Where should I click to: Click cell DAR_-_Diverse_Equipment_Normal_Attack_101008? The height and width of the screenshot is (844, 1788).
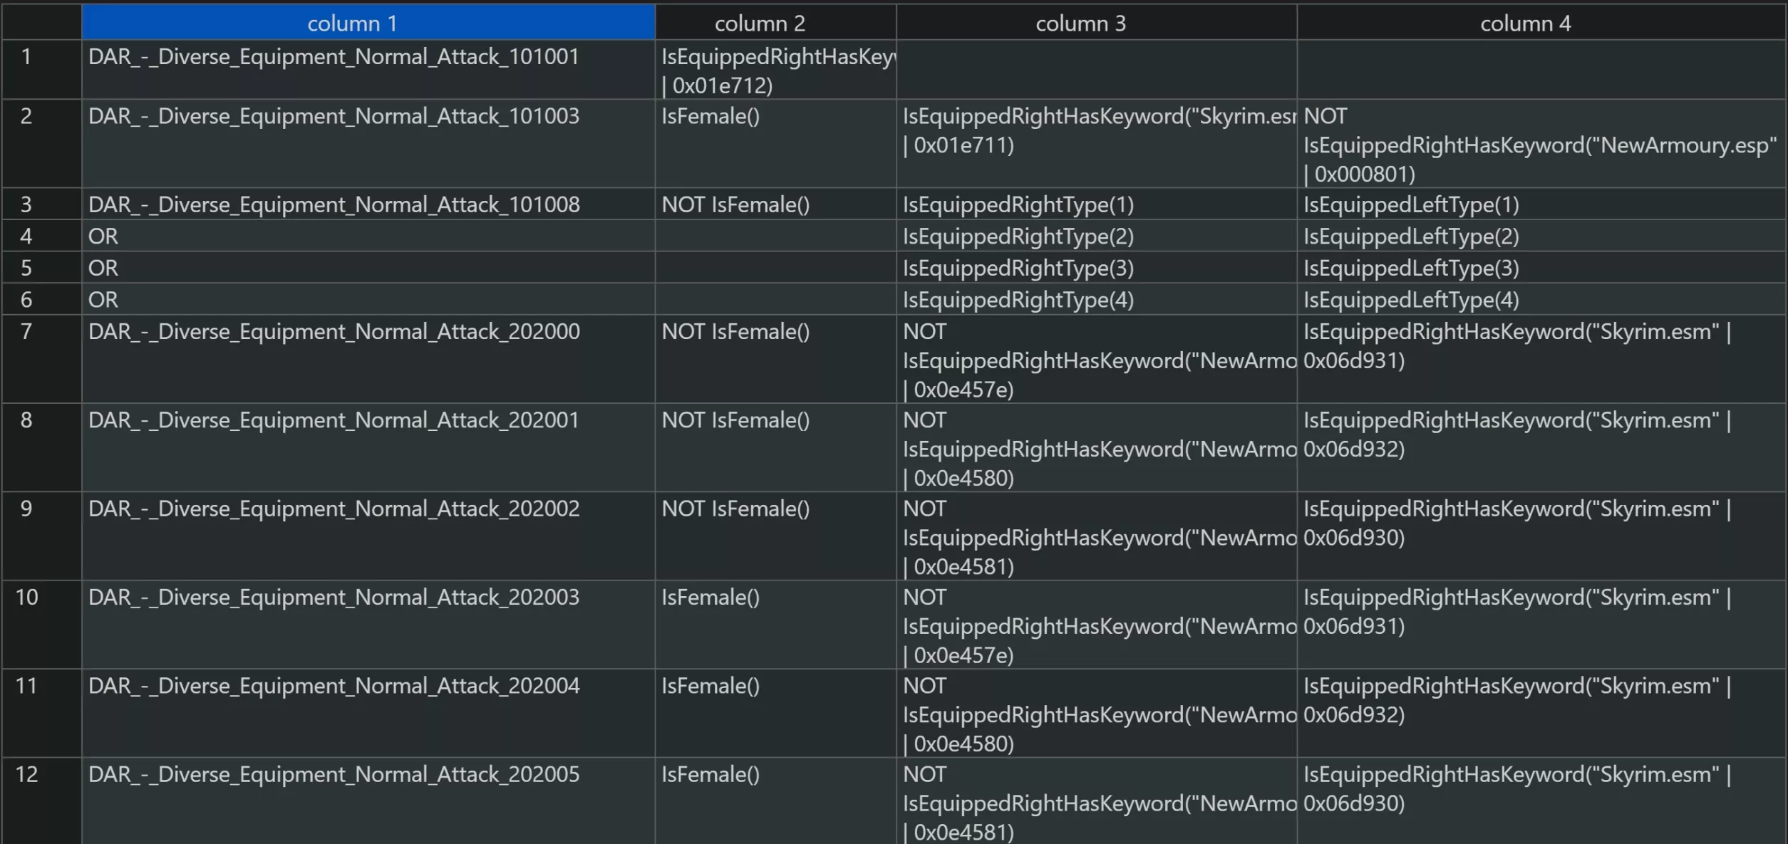(368, 204)
